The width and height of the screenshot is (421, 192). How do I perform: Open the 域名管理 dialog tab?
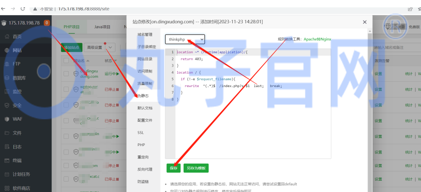145,35
